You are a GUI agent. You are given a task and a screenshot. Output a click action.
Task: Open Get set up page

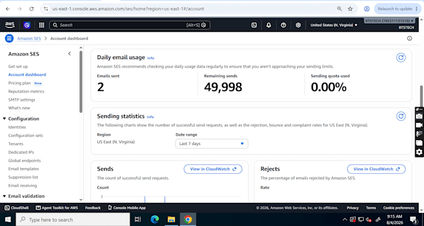point(18,67)
